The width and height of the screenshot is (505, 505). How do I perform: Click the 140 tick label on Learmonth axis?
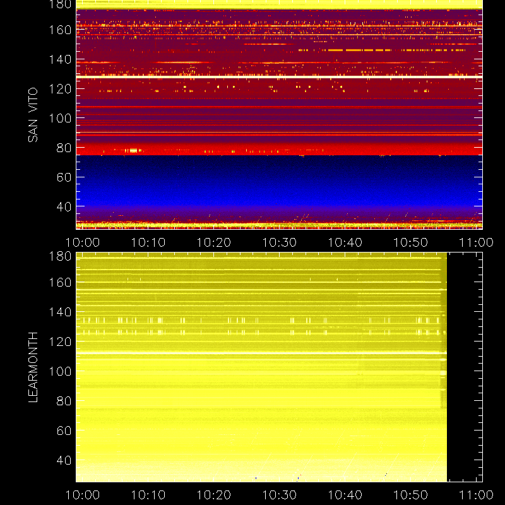point(60,312)
